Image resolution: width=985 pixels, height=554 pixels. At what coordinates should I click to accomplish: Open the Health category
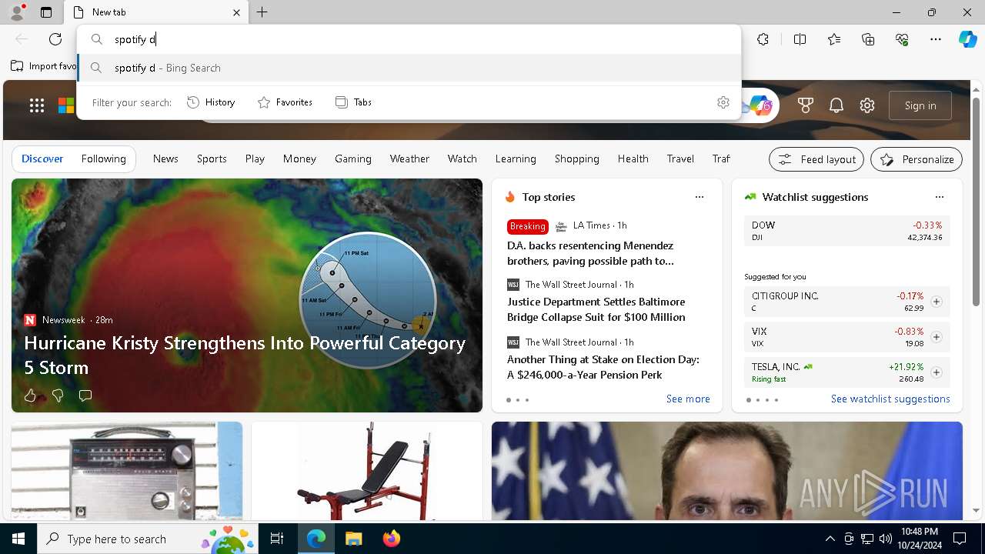coord(633,159)
